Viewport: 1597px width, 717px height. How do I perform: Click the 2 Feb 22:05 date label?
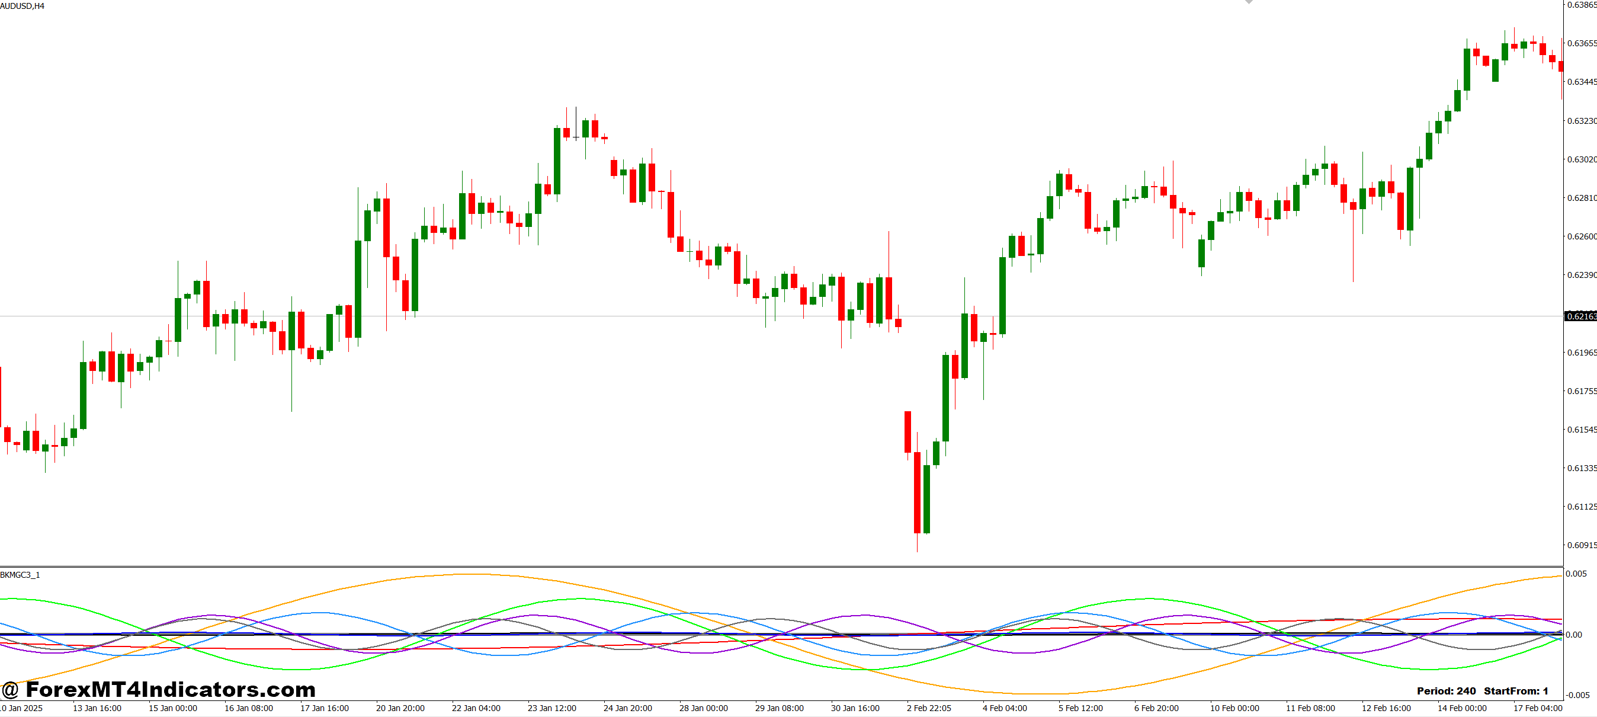tap(929, 708)
